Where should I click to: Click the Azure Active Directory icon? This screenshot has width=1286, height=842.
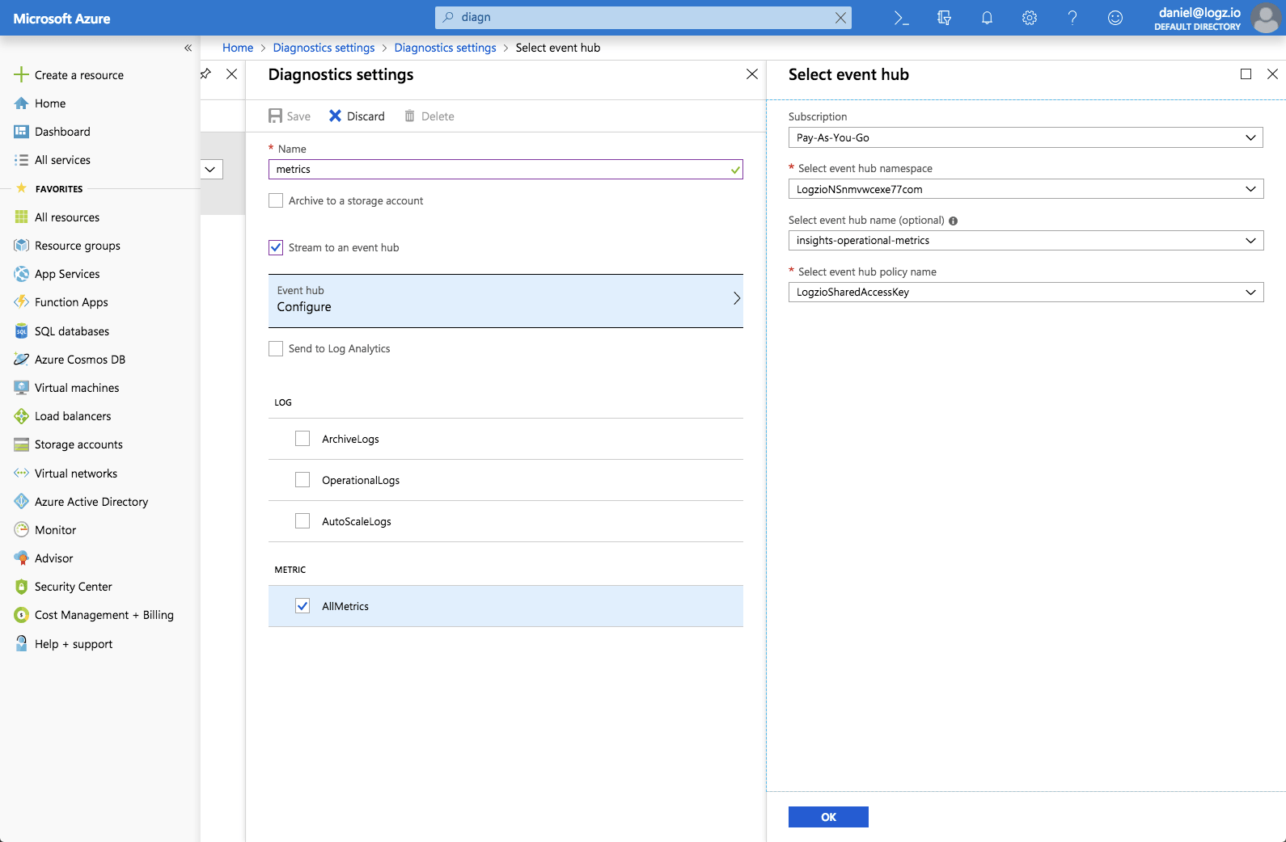(21, 502)
